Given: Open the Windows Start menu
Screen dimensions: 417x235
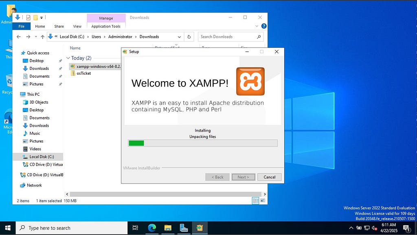Looking at the screenshot, I should click(x=8, y=228).
